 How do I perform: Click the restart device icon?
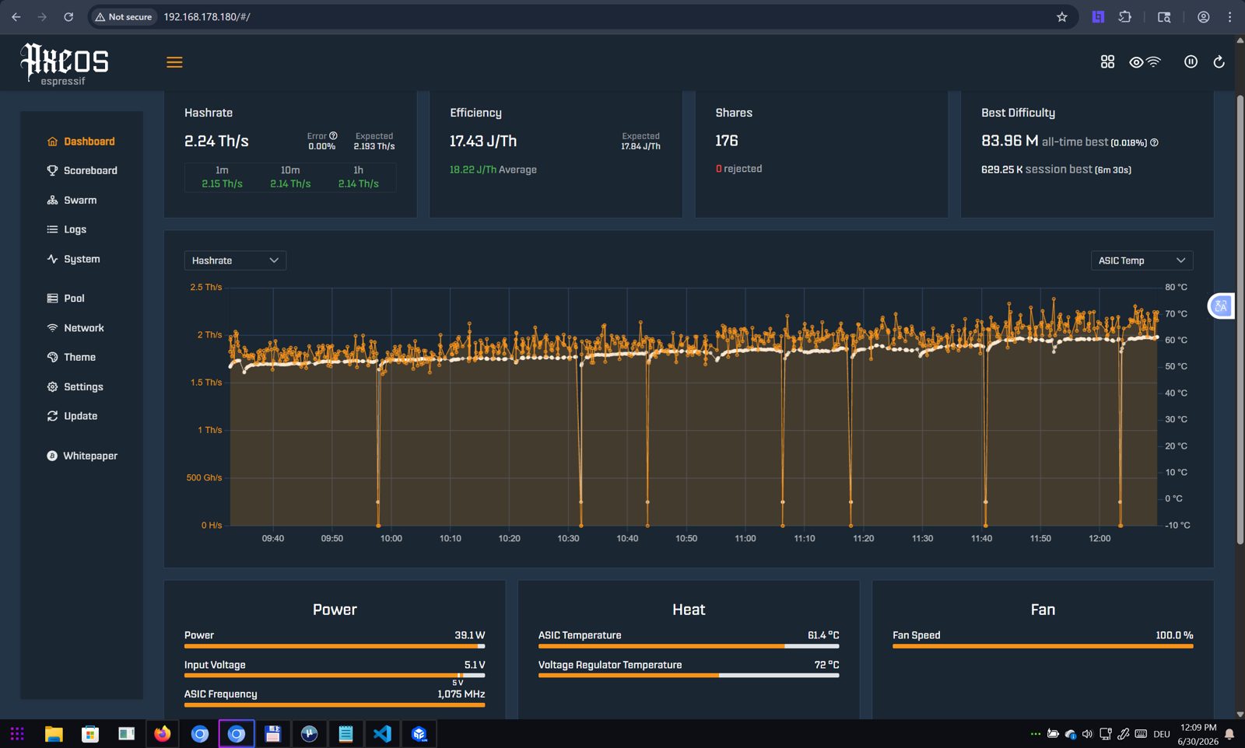tap(1219, 61)
